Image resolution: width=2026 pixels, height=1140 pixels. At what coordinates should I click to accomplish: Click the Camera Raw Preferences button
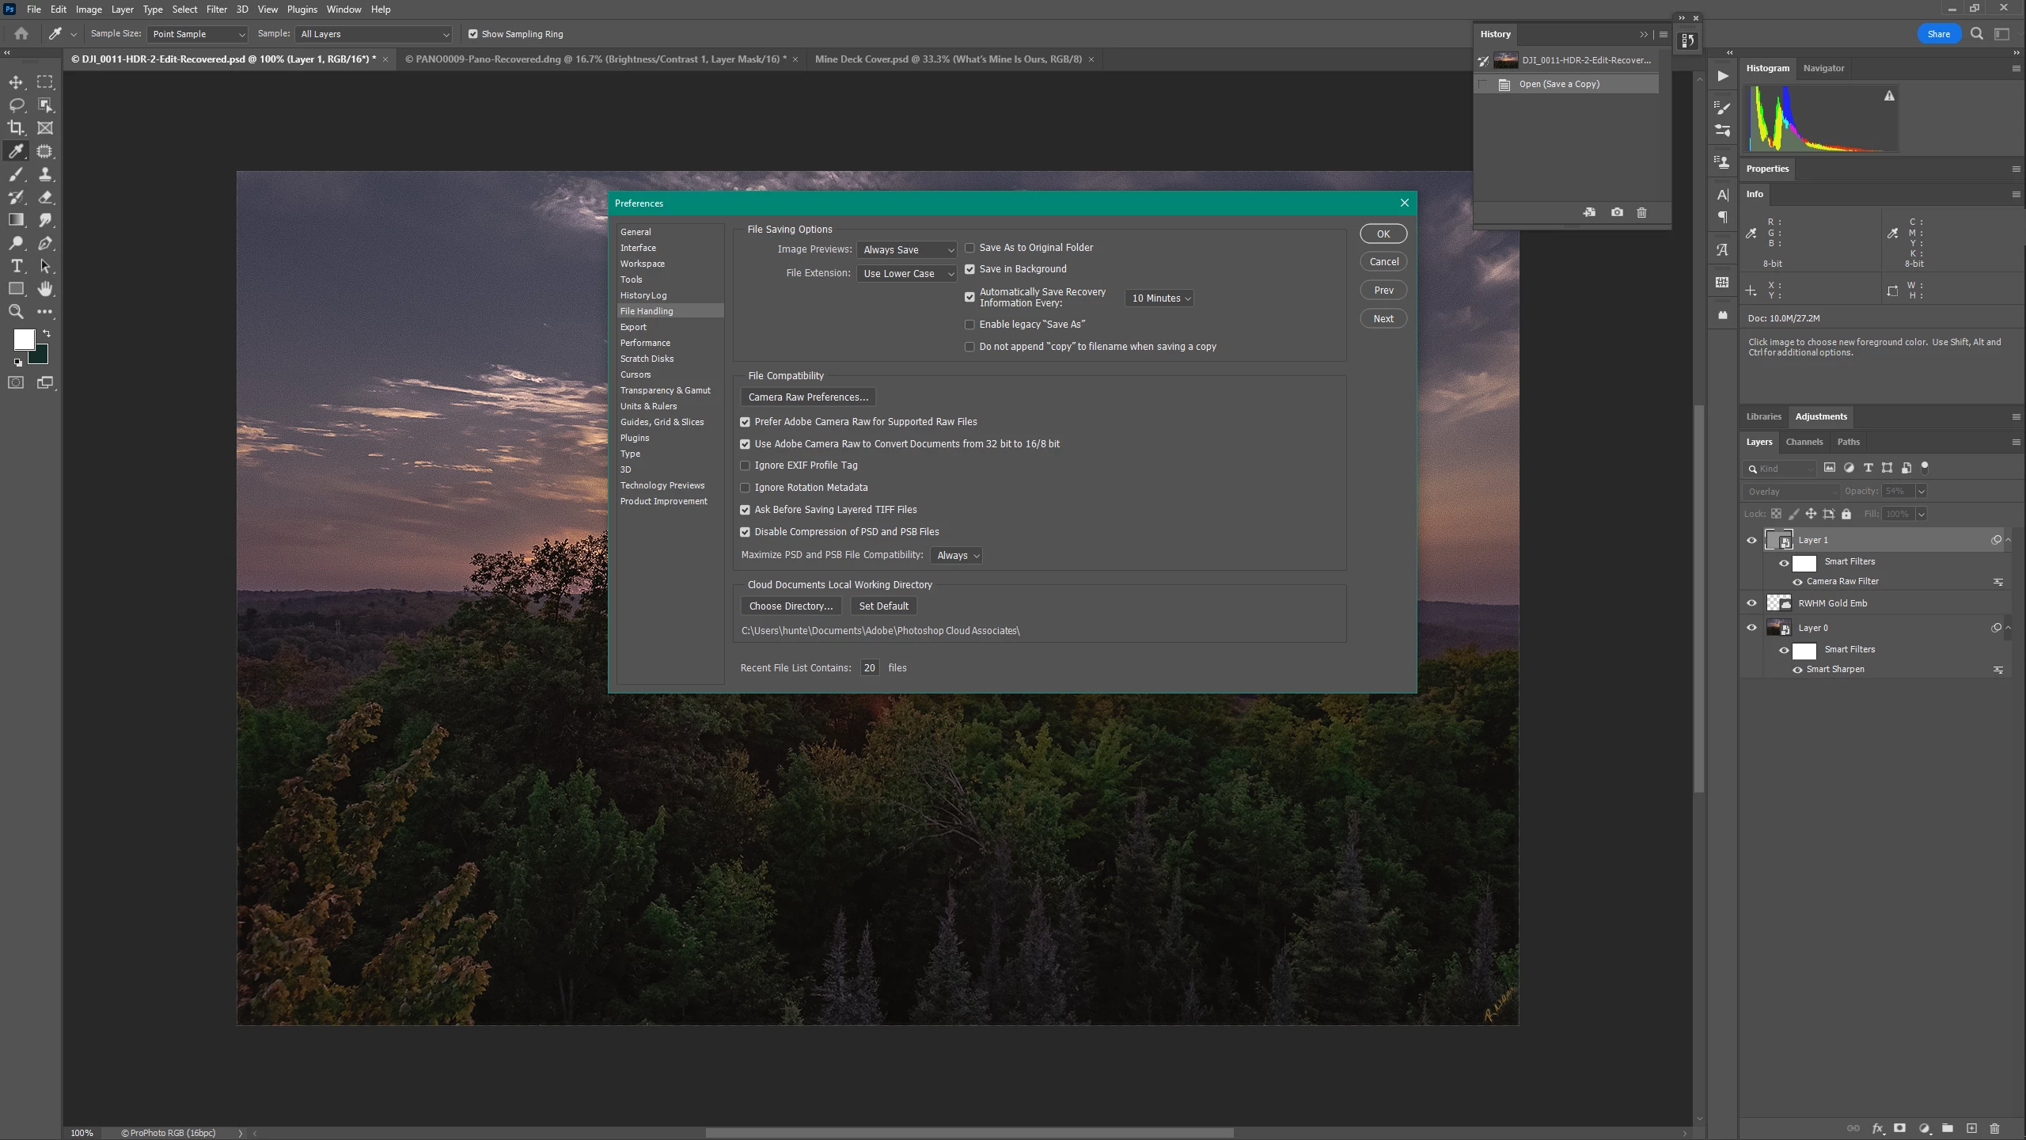[x=808, y=397]
